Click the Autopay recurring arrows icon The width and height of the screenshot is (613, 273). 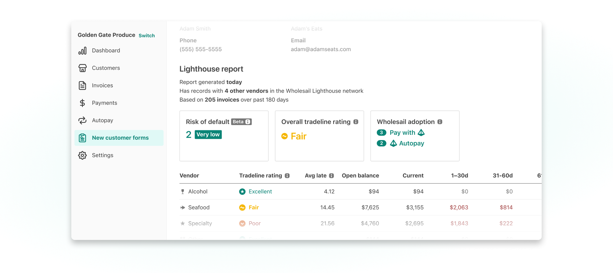(82, 120)
